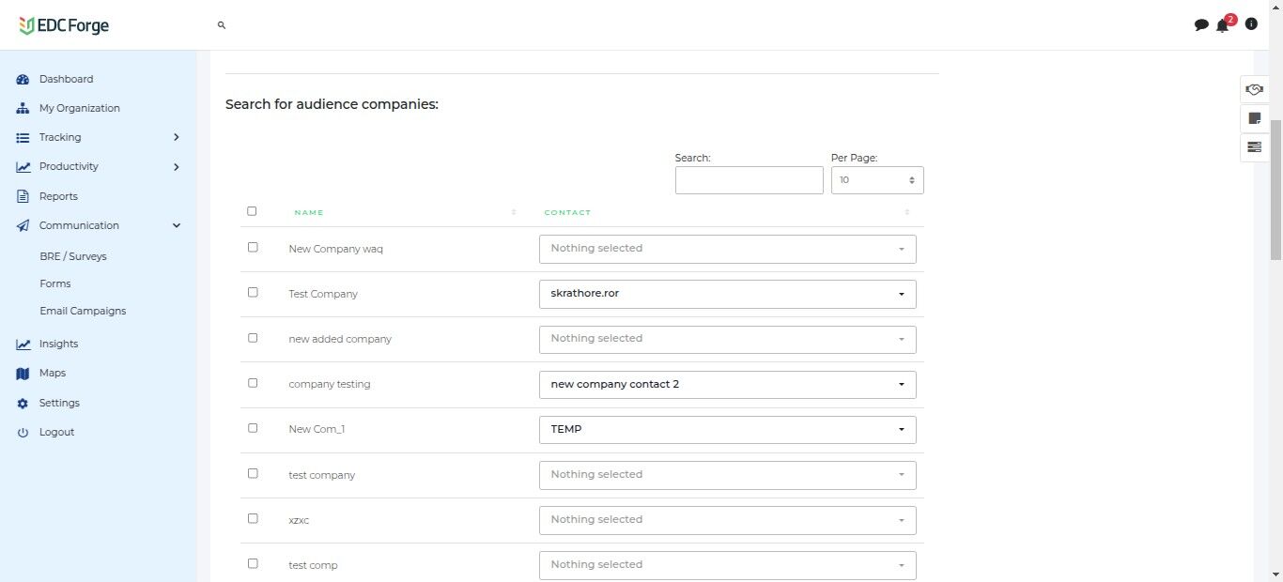The width and height of the screenshot is (1283, 582).
Task: Open the contact dropdown for Test Company
Action: pyautogui.click(x=727, y=294)
